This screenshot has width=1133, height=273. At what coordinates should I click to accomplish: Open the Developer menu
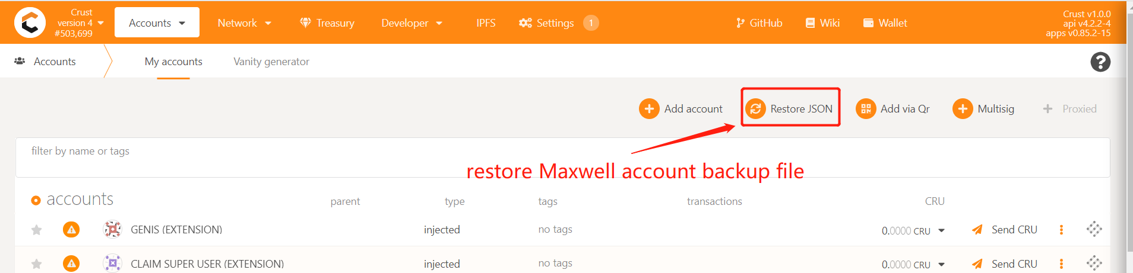click(412, 23)
